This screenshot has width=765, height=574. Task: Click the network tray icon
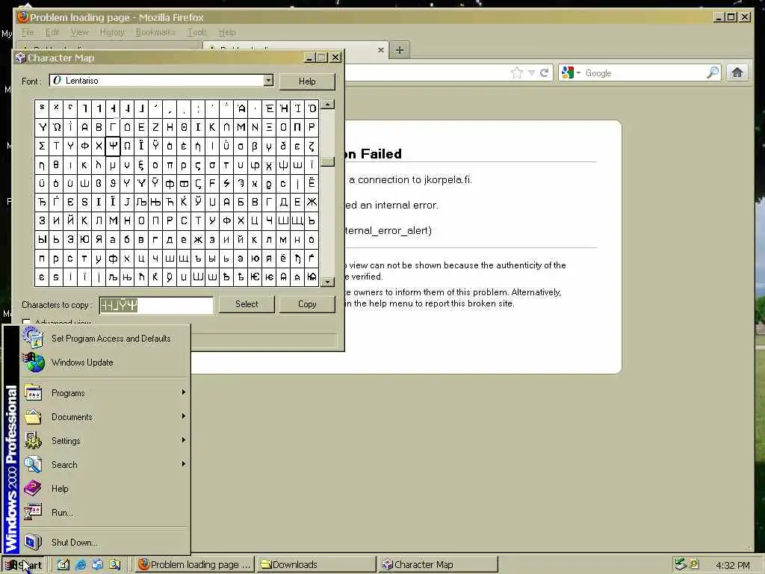tap(681, 564)
